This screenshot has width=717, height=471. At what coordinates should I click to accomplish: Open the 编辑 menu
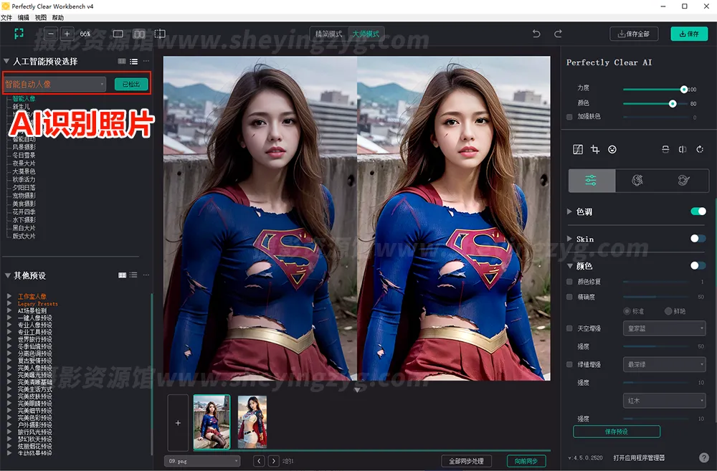(x=24, y=18)
